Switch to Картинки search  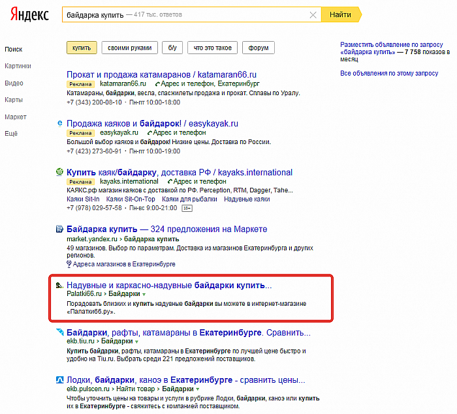pyautogui.click(x=18, y=66)
